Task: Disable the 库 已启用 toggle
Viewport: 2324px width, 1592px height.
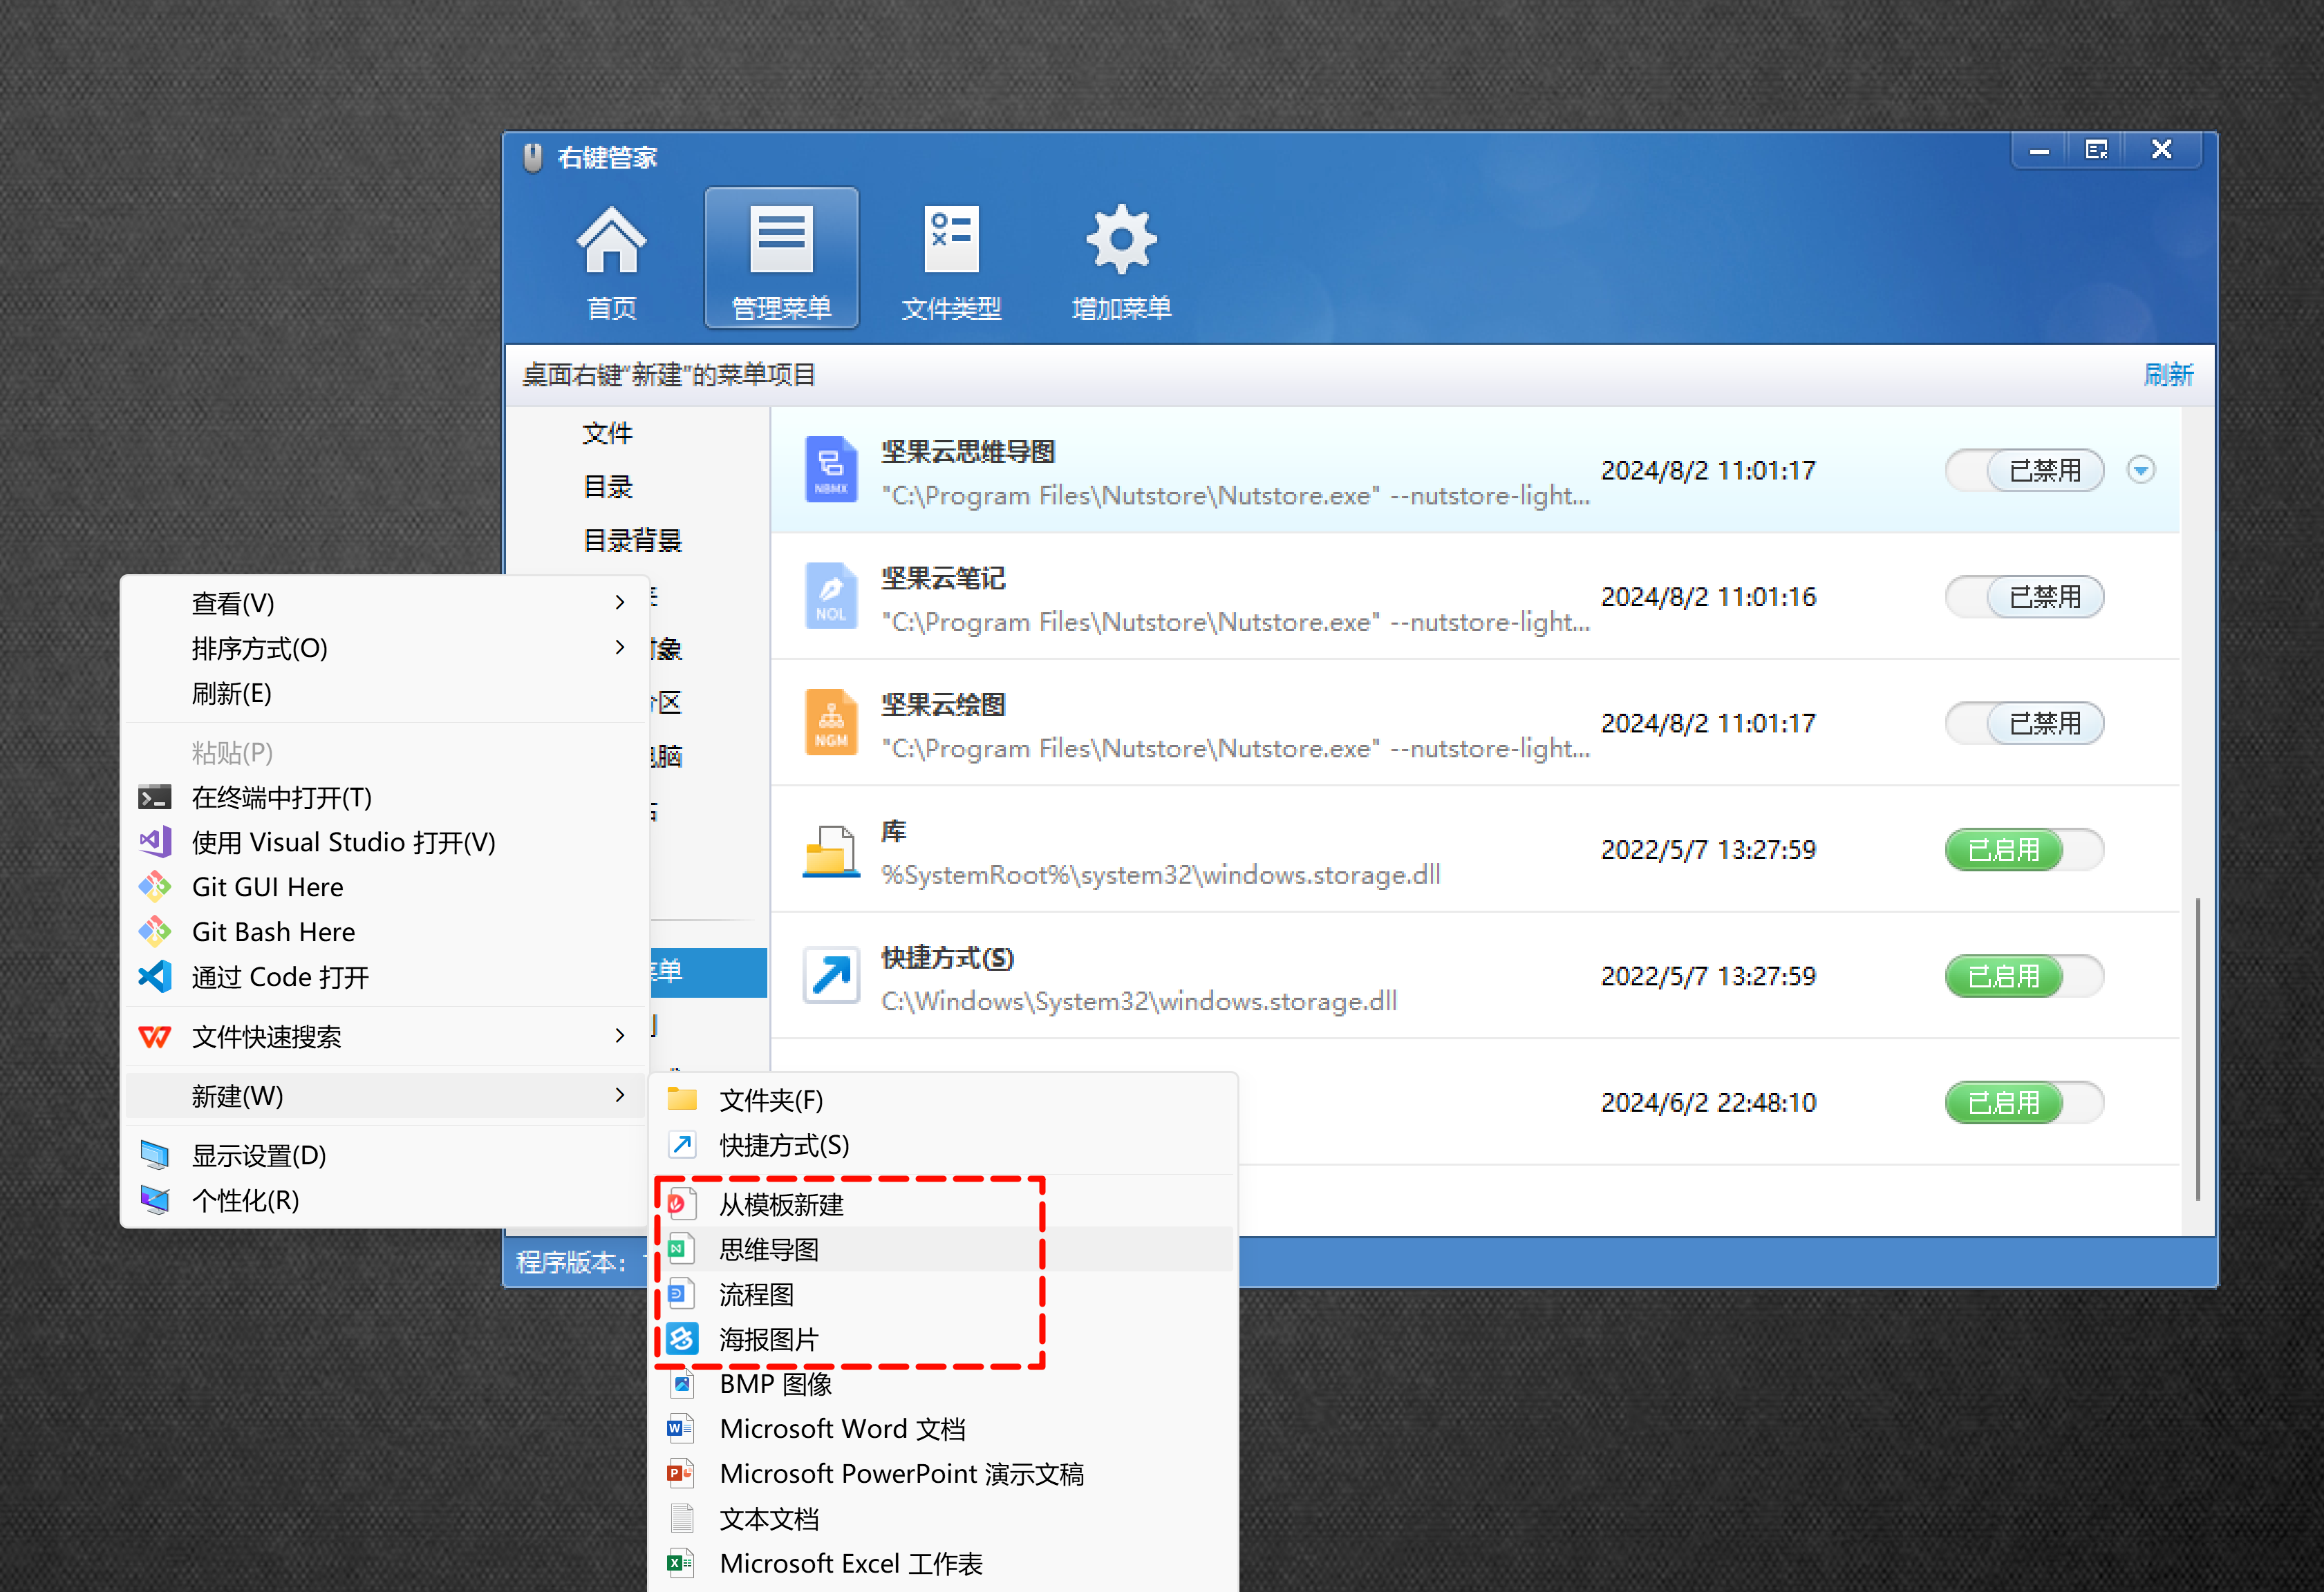Action: (x=2024, y=849)
